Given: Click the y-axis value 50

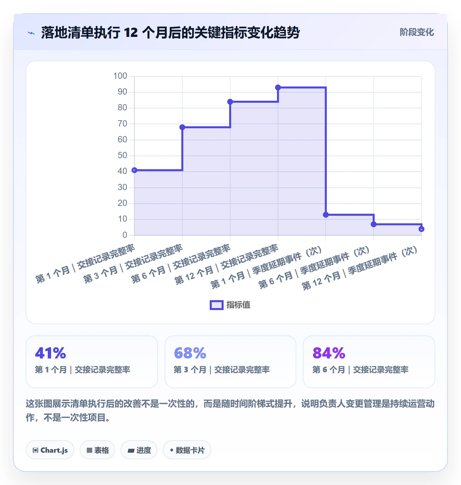Looking at the screenshot, I should [122, 156].
